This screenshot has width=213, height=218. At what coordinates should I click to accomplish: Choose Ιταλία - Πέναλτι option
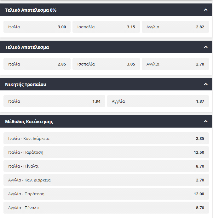106,166
